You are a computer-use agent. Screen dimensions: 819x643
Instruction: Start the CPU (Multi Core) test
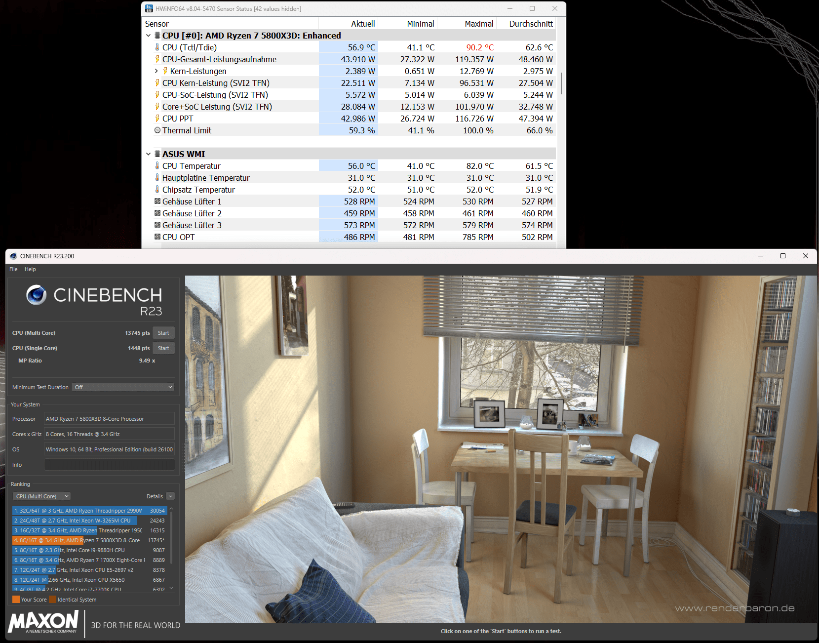point(163,333)
